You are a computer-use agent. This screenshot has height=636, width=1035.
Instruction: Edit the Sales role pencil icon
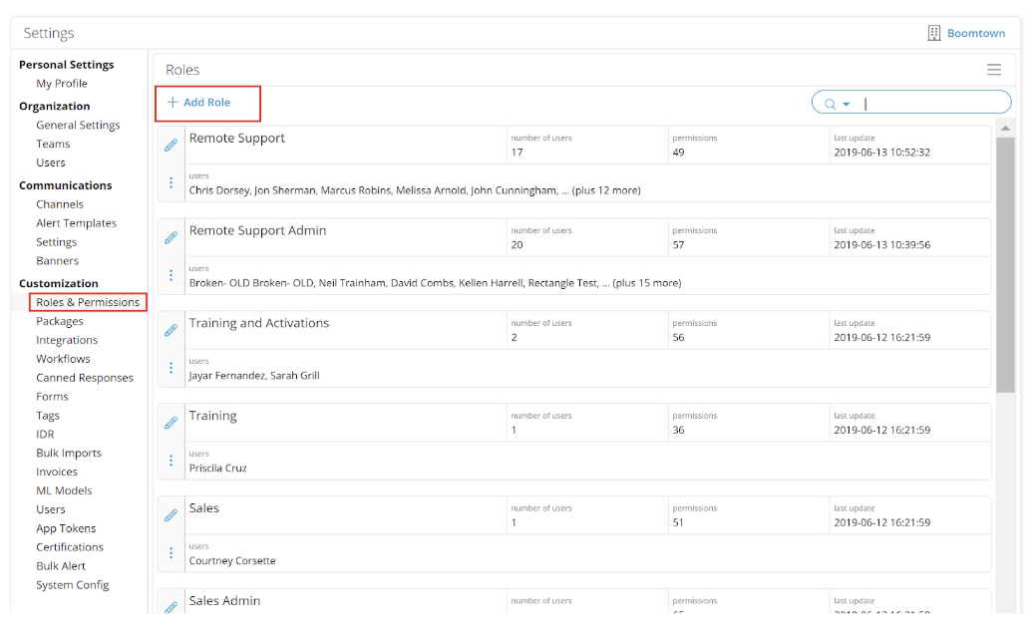(x=171, y=515)
